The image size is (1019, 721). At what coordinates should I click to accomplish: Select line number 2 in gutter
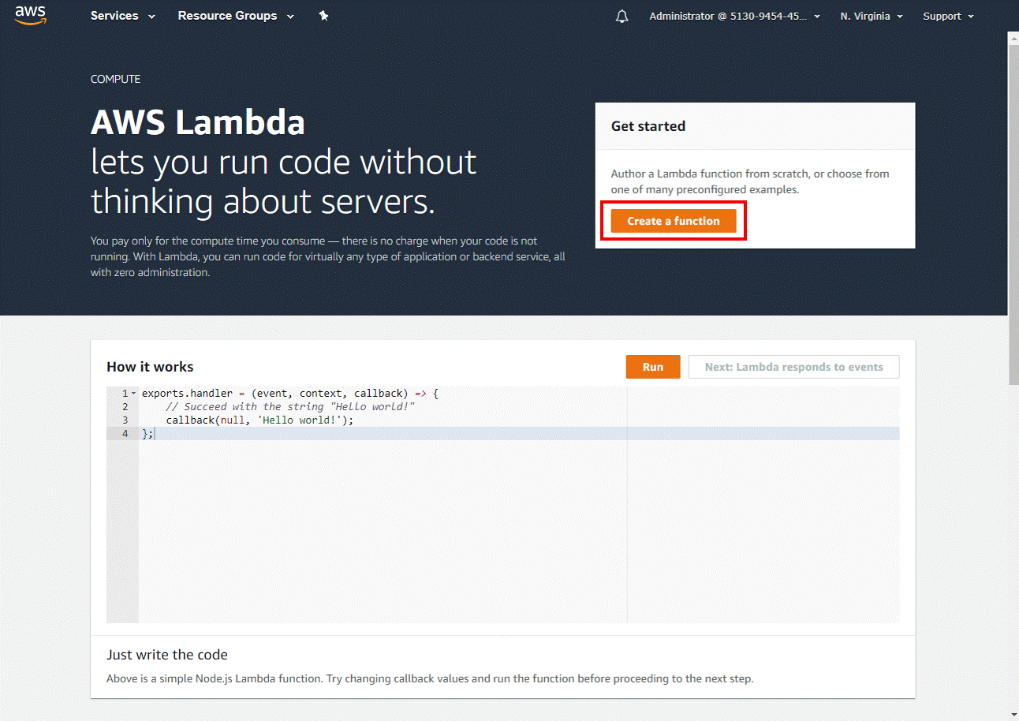125,407
